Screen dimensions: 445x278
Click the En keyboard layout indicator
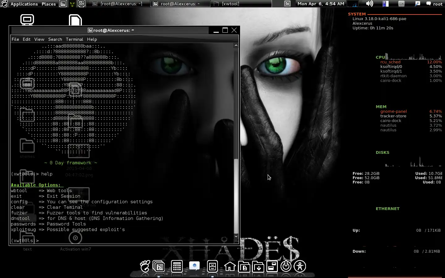(401, 4)
